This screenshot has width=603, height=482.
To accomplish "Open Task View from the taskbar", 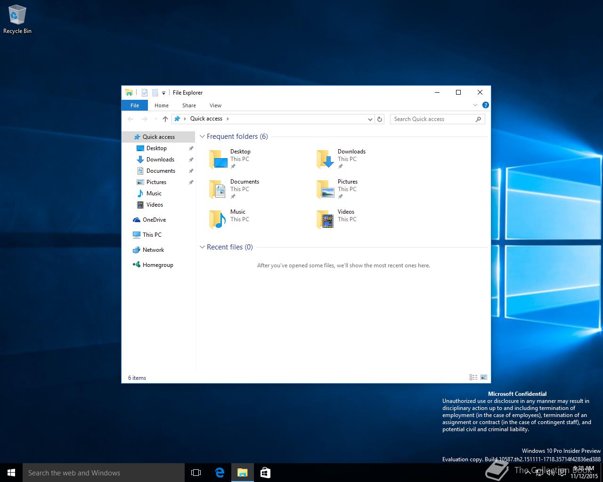I will click(x=196, y=473).
